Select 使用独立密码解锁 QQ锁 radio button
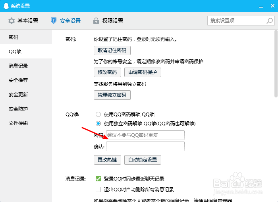 tap(98, 124)
